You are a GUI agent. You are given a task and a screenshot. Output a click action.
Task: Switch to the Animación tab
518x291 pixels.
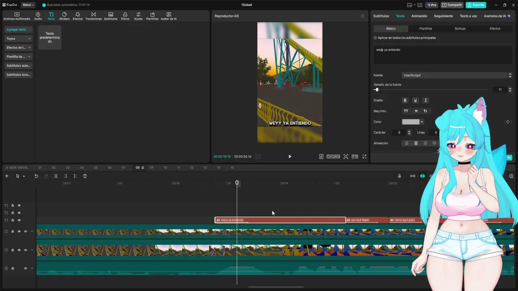(x=419, y=16)
